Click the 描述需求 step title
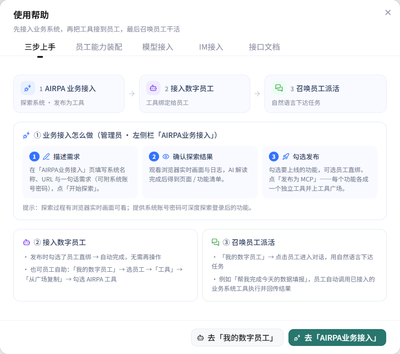The width and height of the screenshot is (400, 354). (x=66, y=157)
